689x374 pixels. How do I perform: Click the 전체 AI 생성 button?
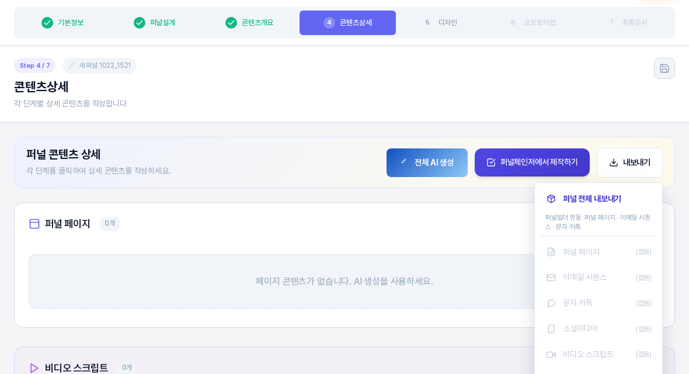[427, 163]
